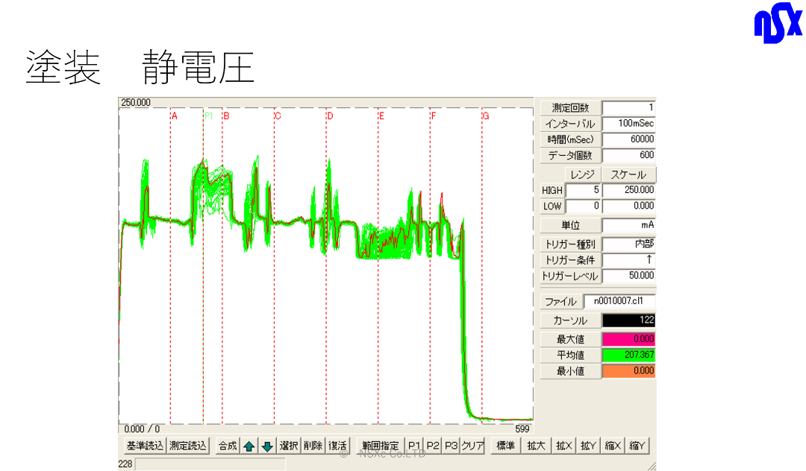The image size is (806, 471).
Task: Click the green P1 marker label on chart
Action: point(209,116)
